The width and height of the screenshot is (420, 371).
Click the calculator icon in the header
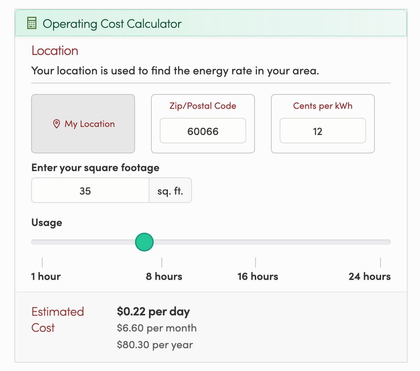pos(31,24)
